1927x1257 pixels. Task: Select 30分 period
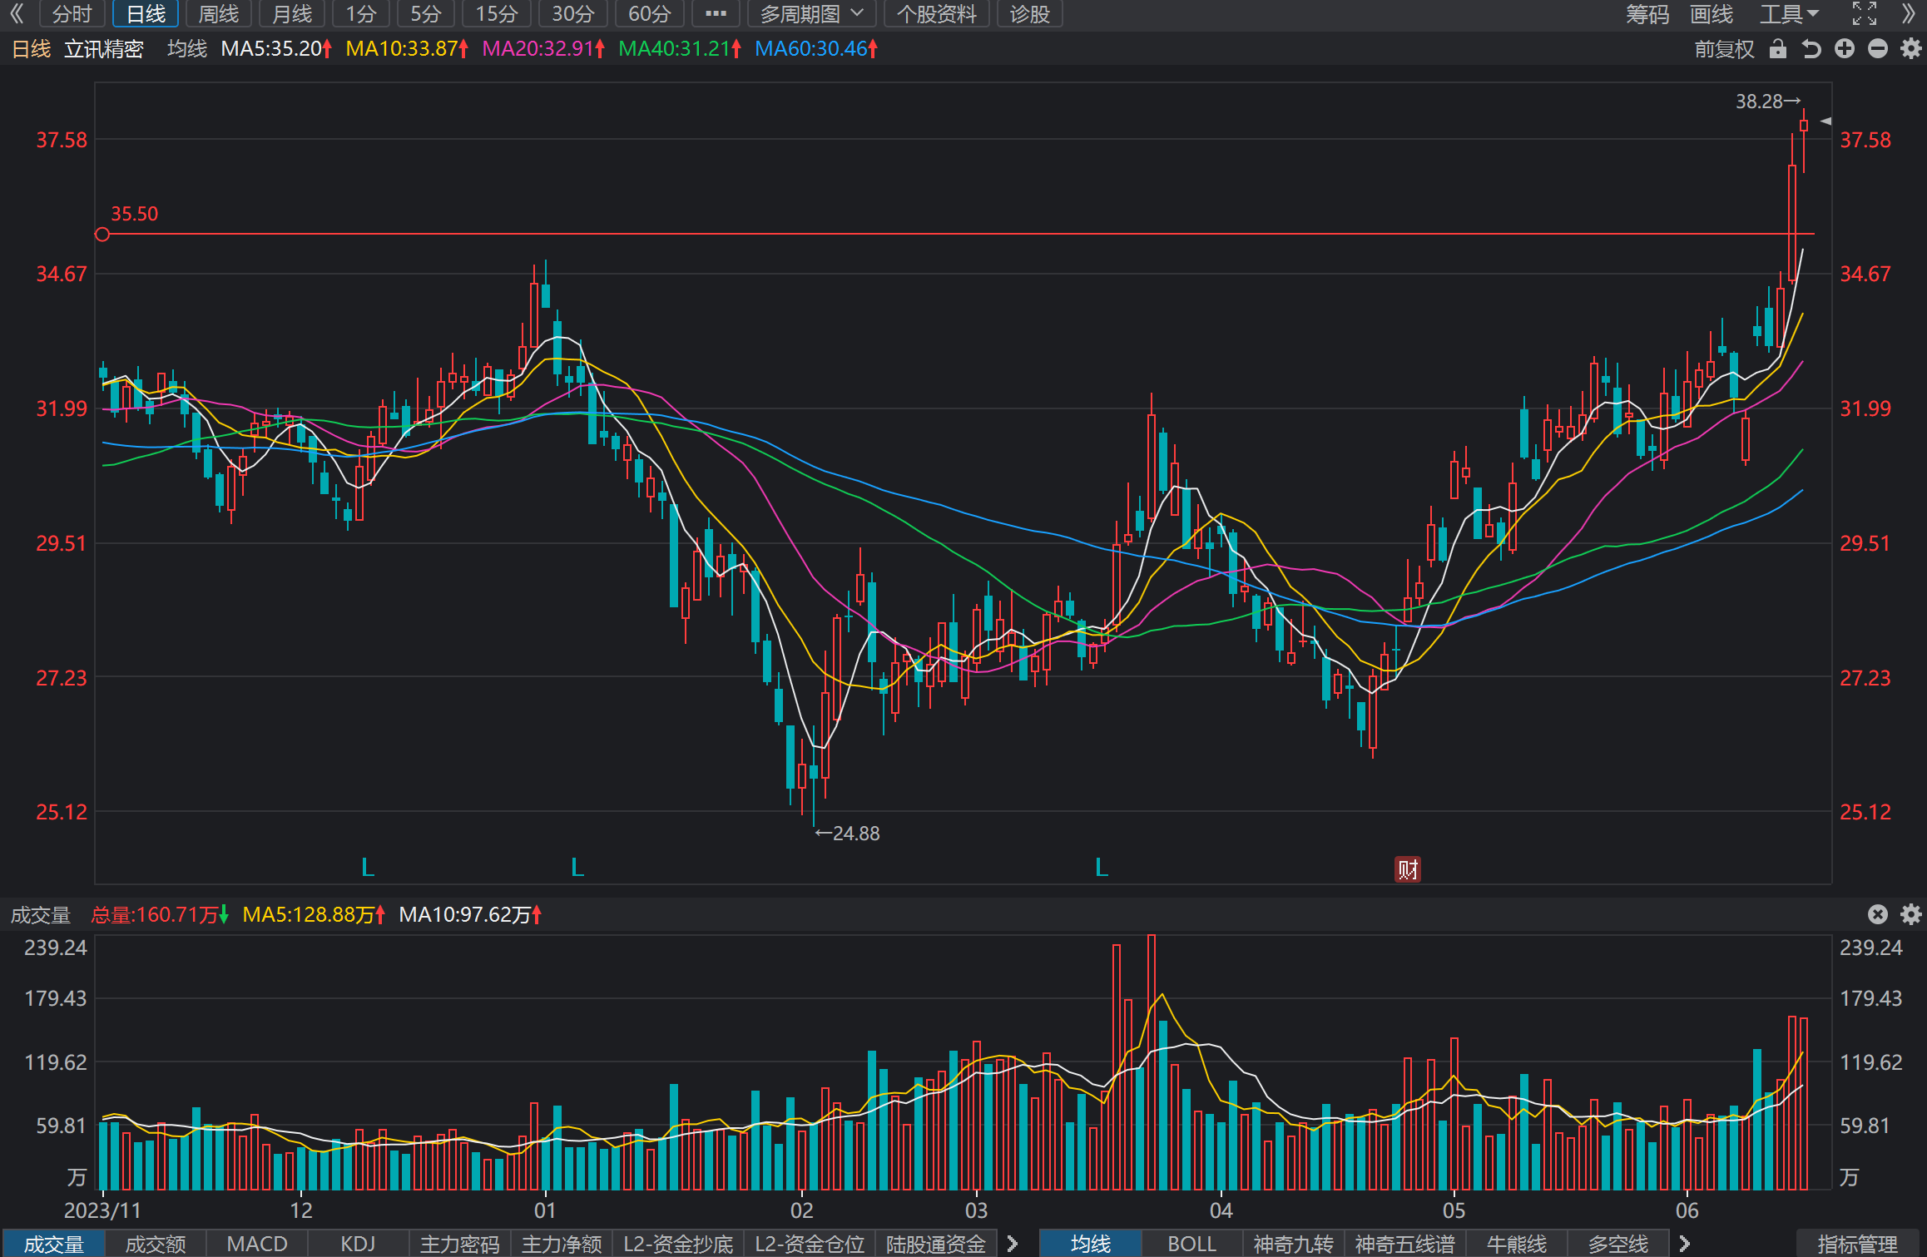click(573, 13)
